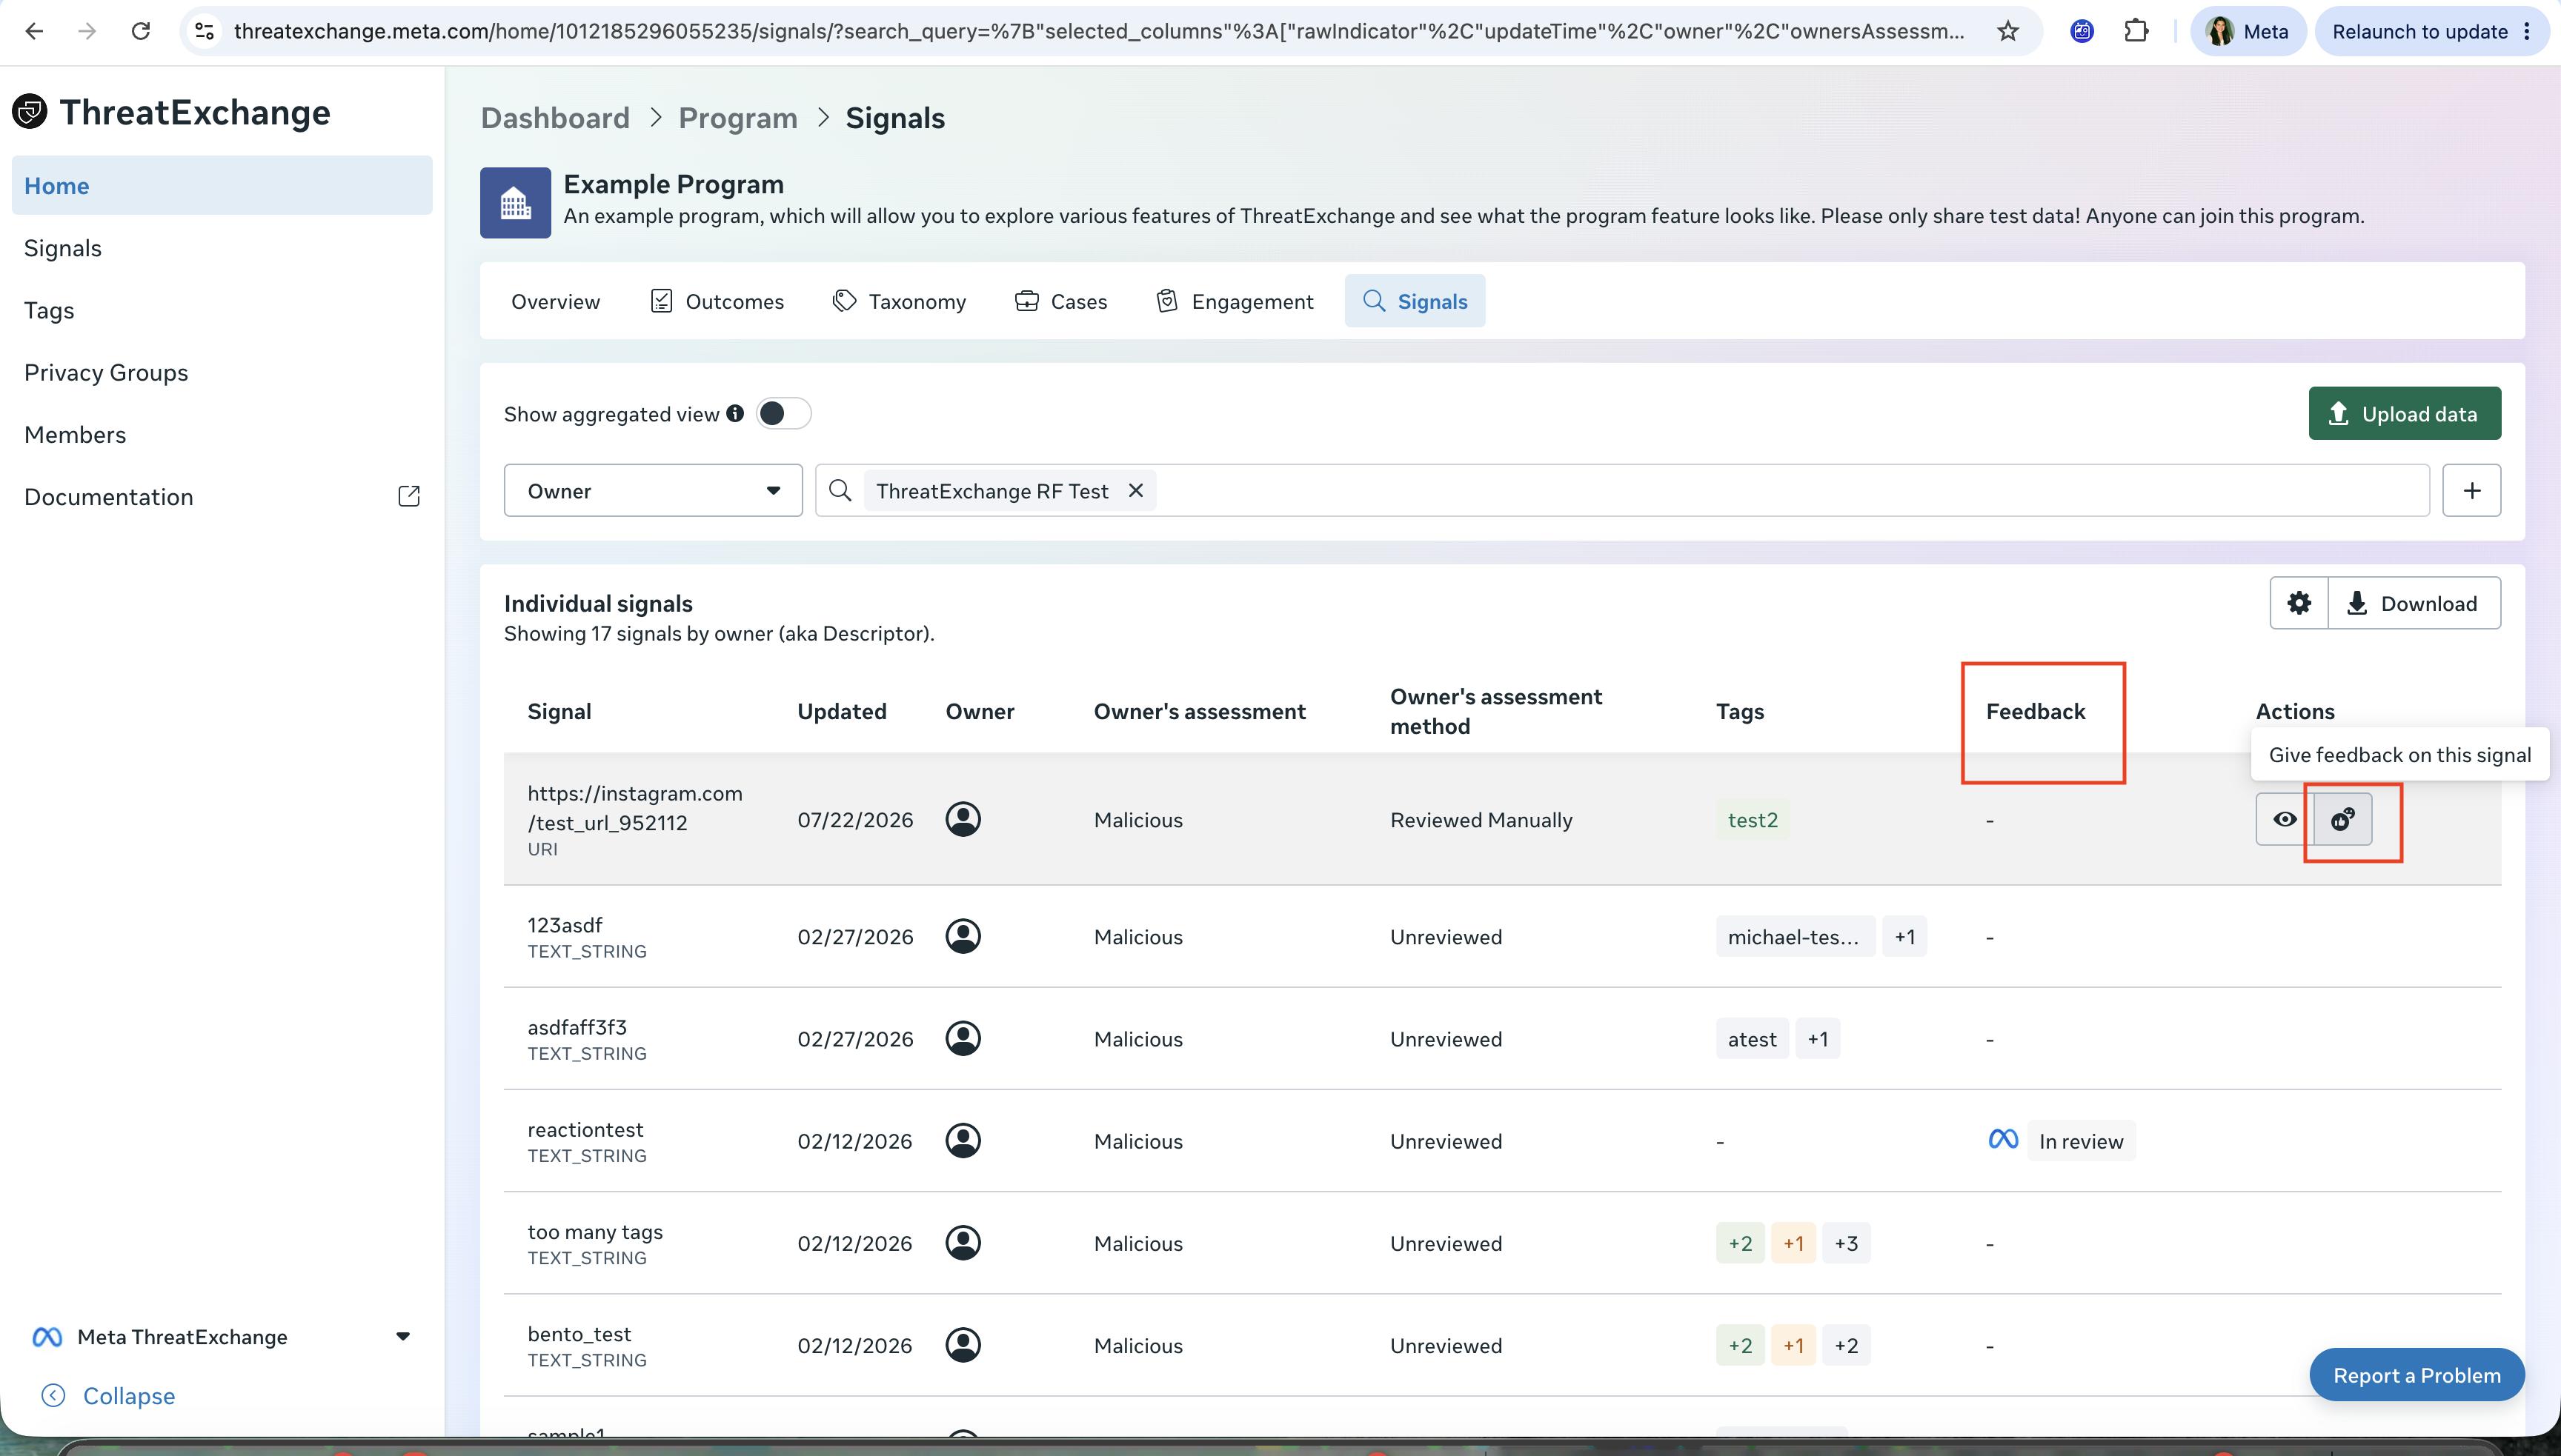
Task: Open Home in the sidebar
Action: pos(222,185)
